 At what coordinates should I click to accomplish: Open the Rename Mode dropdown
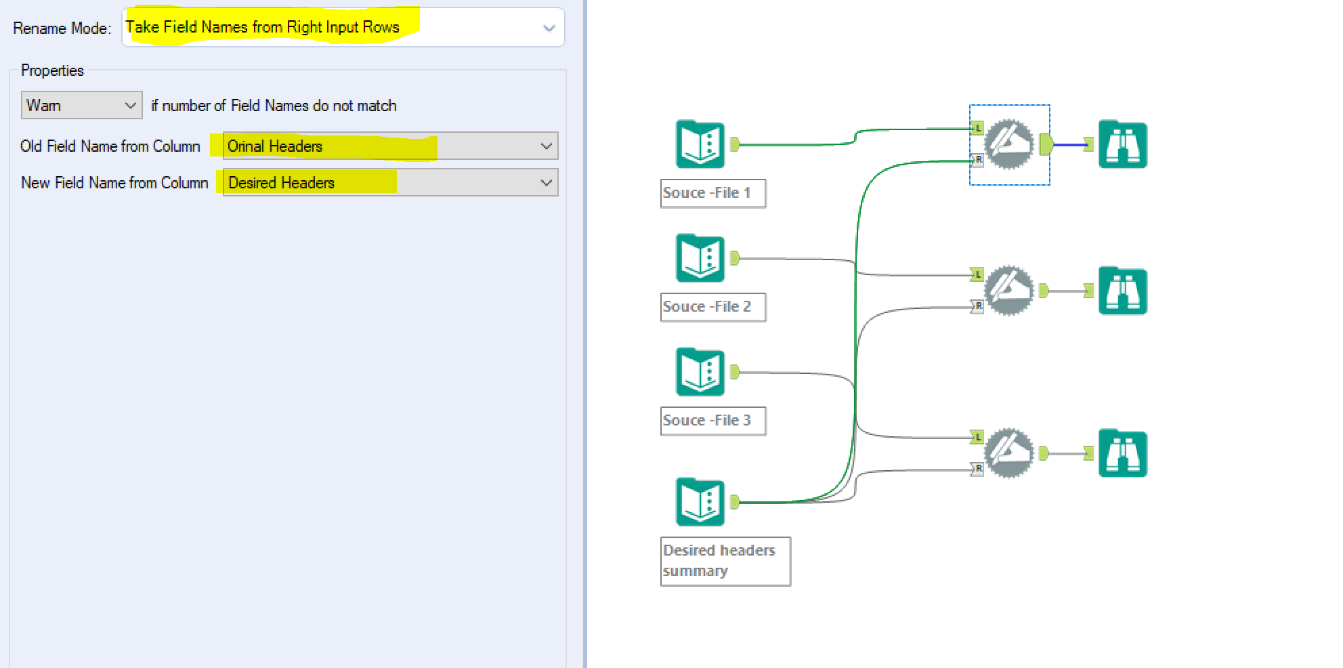tap(547, 27)
